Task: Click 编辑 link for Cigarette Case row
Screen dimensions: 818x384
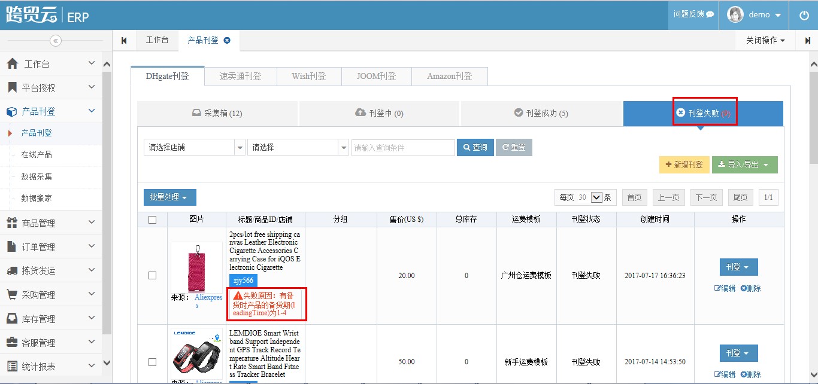Action: tap(725, 288)
